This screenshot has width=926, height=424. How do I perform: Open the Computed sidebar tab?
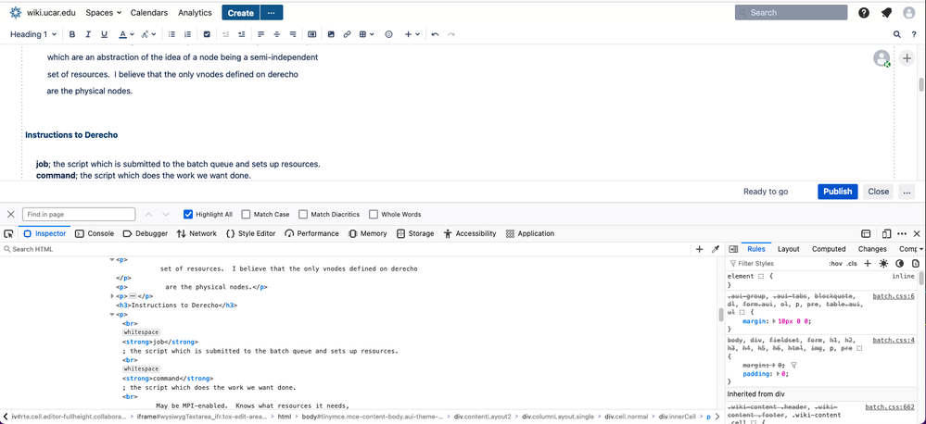[829, 249]
